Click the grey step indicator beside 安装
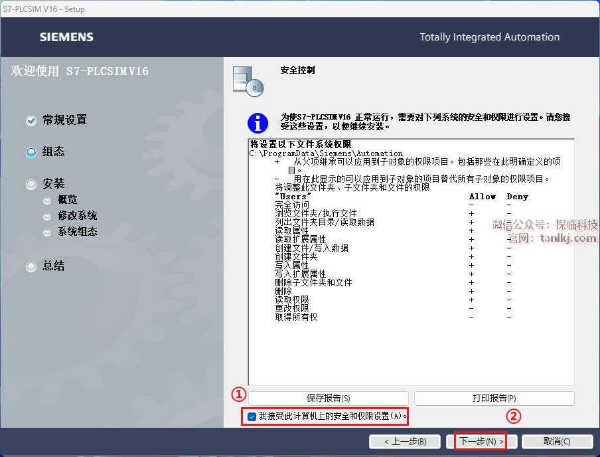The height and width of the screenshot is (457, 600). (x=31, y=184)
